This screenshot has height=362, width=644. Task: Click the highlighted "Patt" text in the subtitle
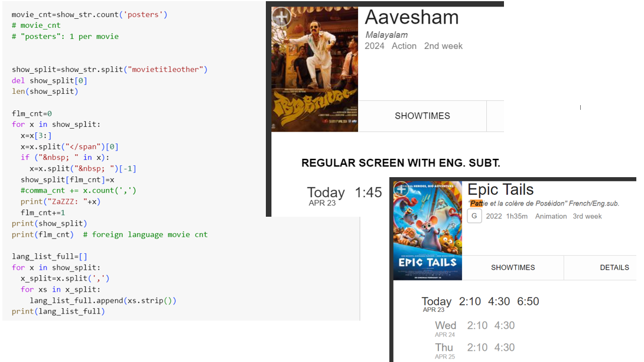tap(476, 203)
